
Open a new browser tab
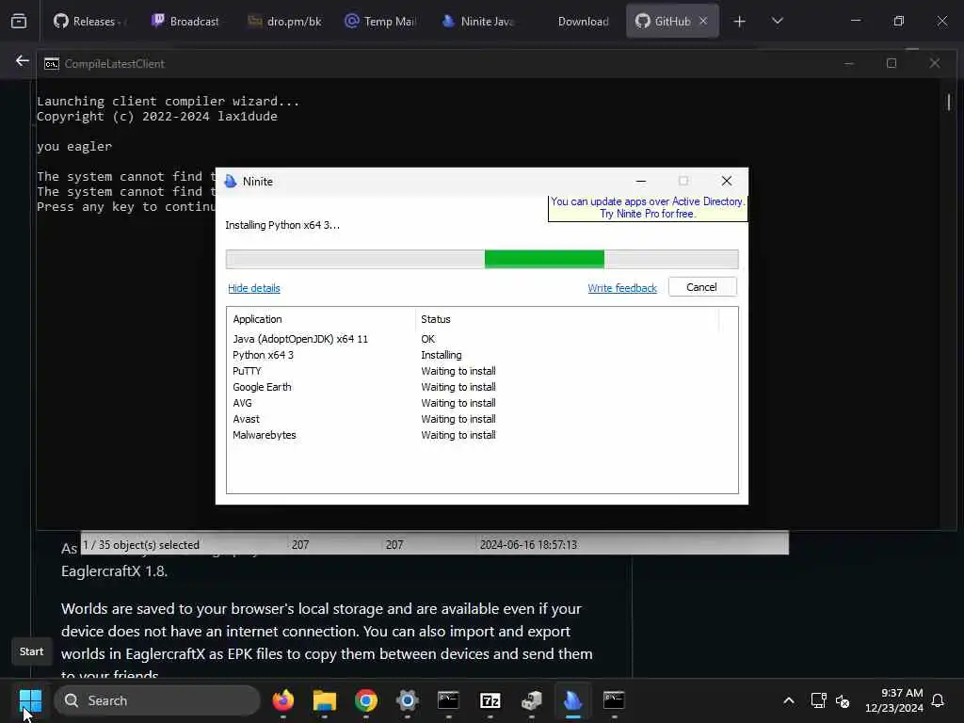740,21
